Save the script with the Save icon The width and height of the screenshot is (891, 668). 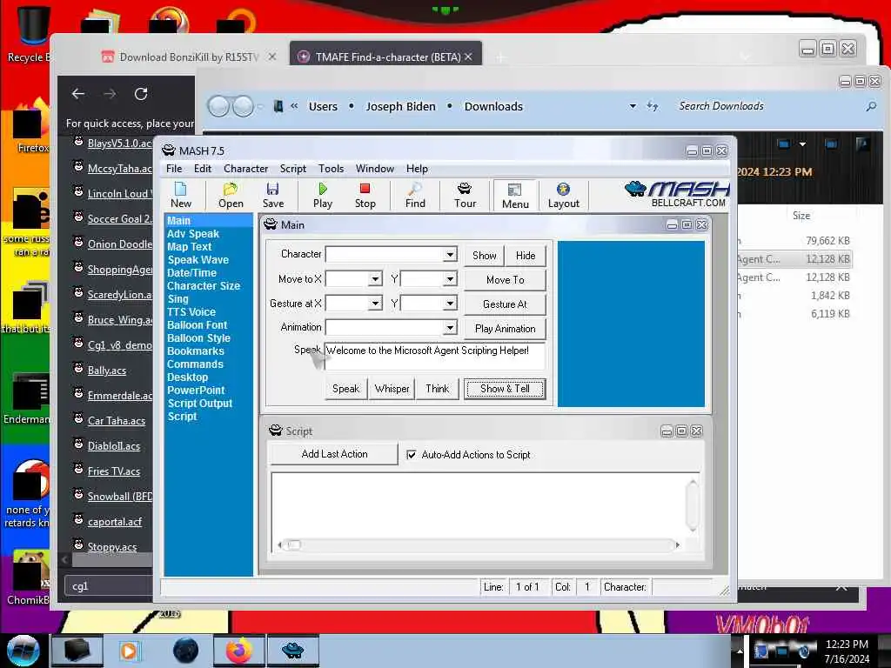click(272, 195)
